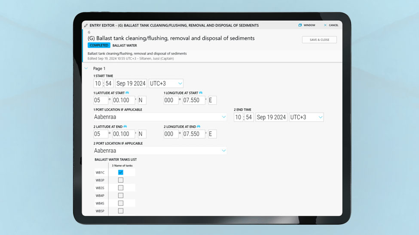The height and width of the screenshot is (235, 419).
Task: Click the start time date field
Action: pos(131,84)
